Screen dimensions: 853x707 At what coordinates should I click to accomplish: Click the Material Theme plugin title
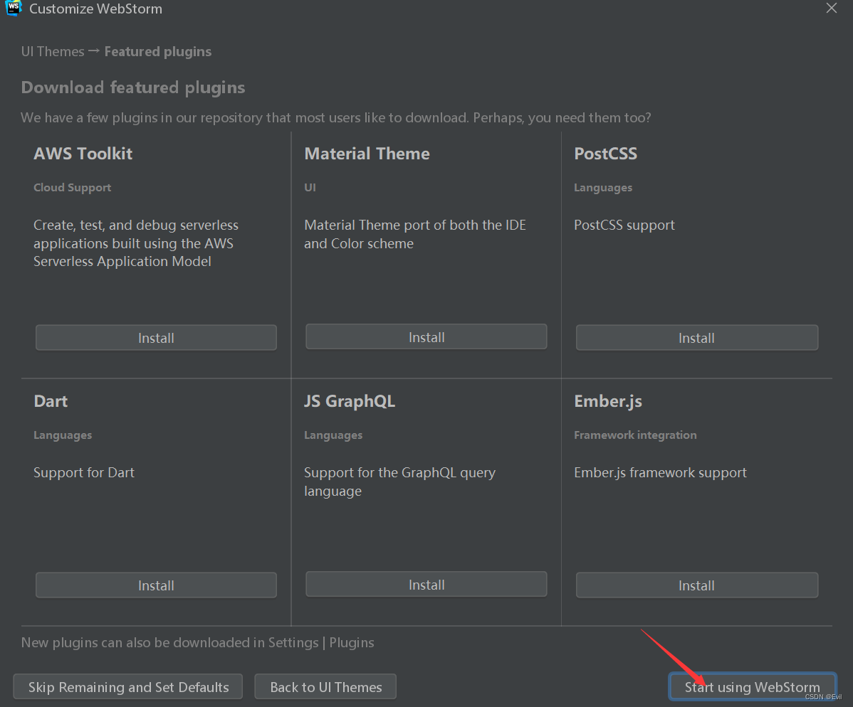pos(367,153)
